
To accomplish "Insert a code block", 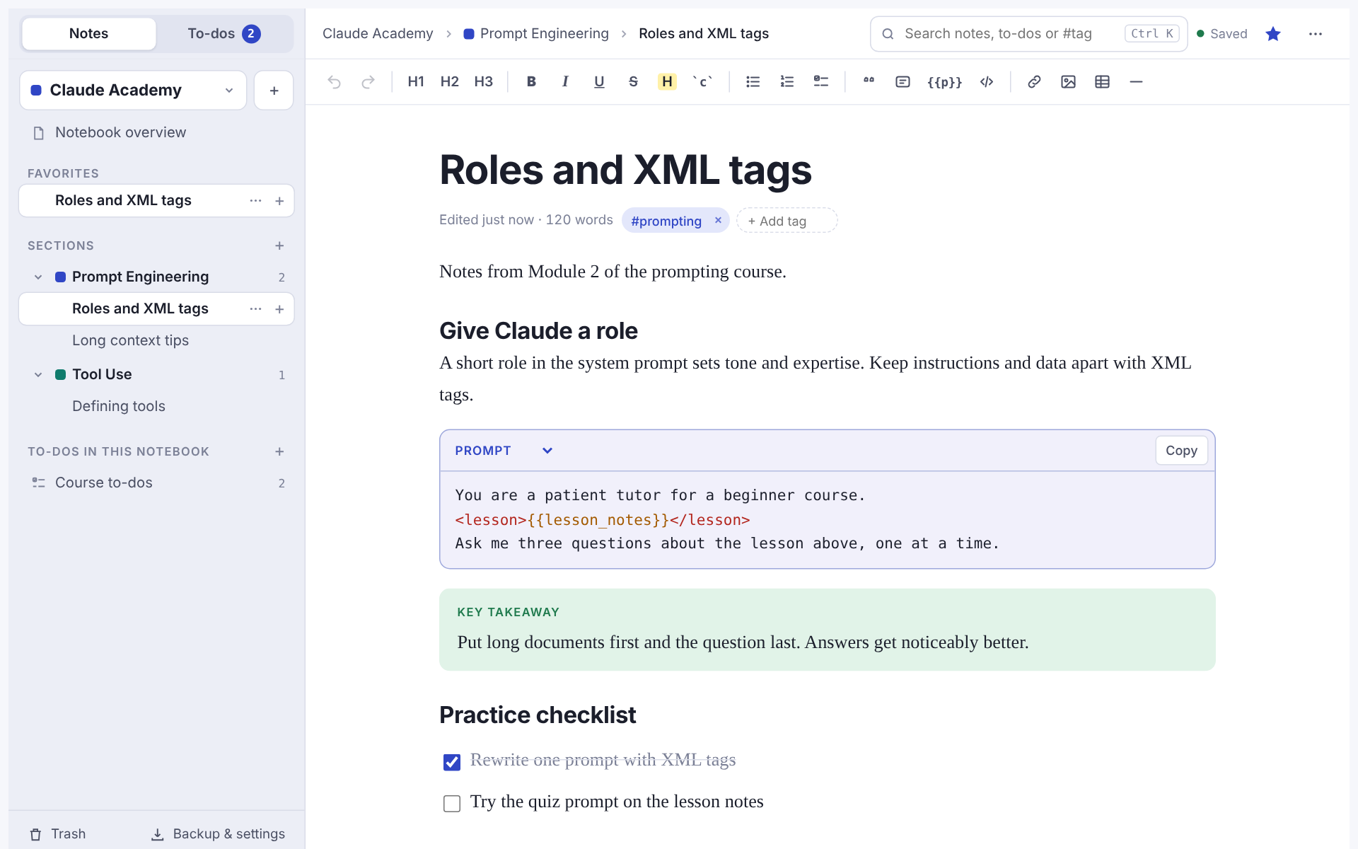I will tap(987, 82).
